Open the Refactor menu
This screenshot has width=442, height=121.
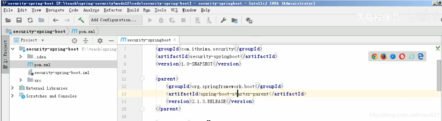113,10
